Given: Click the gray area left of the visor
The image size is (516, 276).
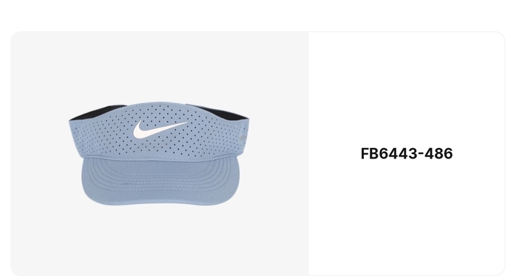Looking at the screenshot, I should (x=39, y=153).
